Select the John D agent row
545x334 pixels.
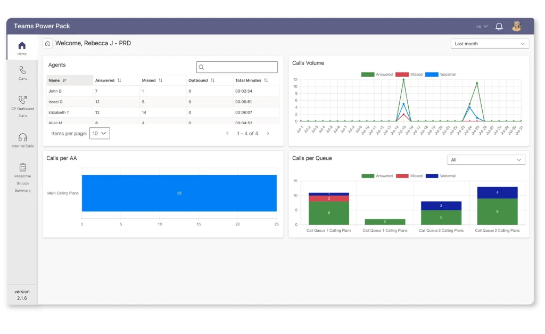click(x=163, y=91)
